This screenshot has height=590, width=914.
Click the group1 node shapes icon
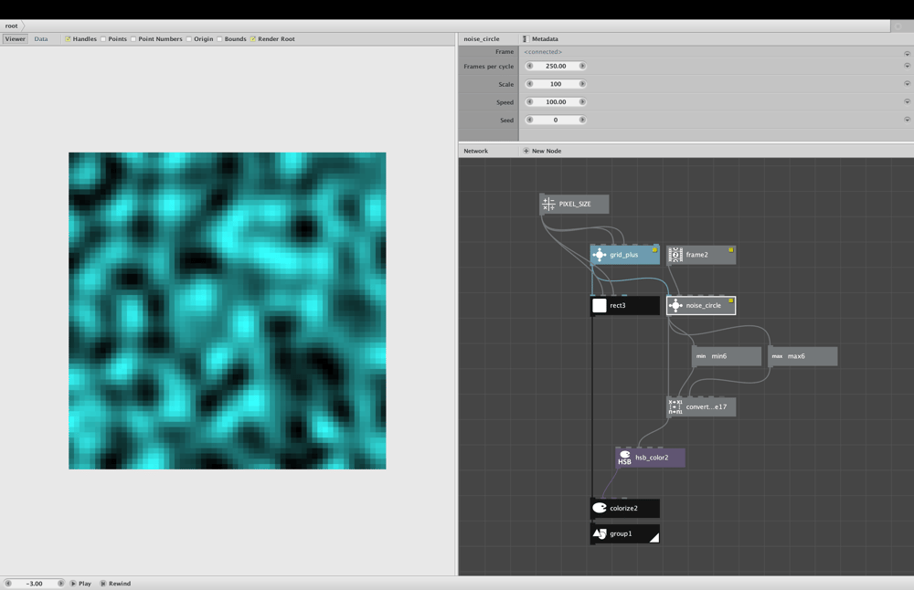point(600,533)
